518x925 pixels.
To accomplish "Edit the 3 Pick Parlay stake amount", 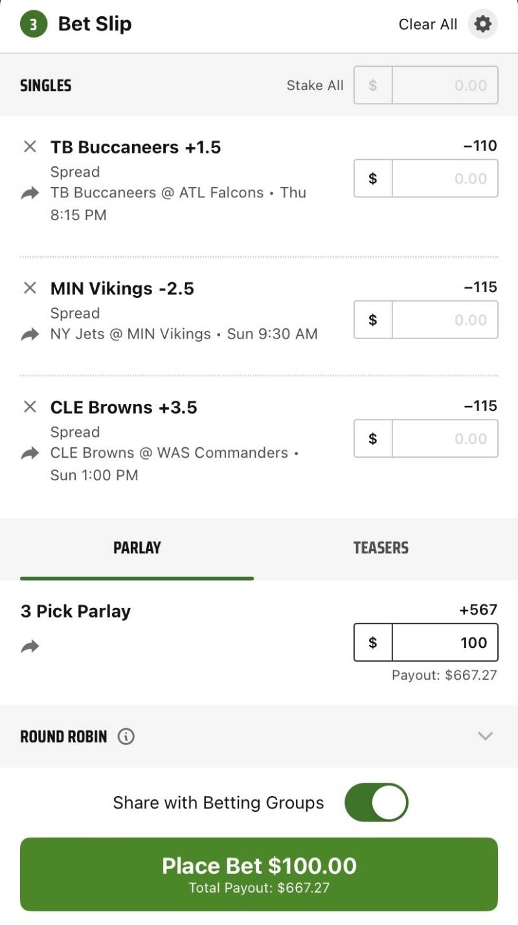I will 445,642.
